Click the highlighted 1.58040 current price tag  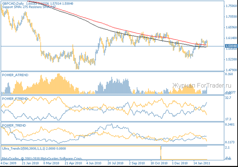pos(231,46)
